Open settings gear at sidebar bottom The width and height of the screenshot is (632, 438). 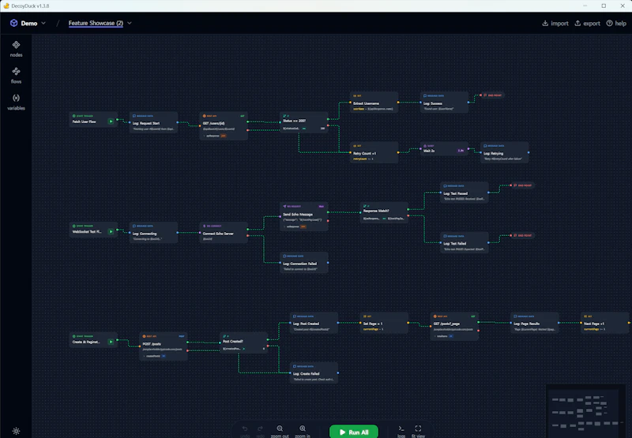(x=16, y=431)
